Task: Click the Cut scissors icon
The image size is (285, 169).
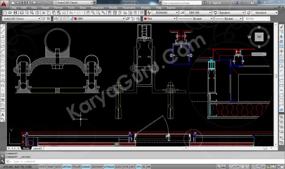Action: click(x=44, y=13)
